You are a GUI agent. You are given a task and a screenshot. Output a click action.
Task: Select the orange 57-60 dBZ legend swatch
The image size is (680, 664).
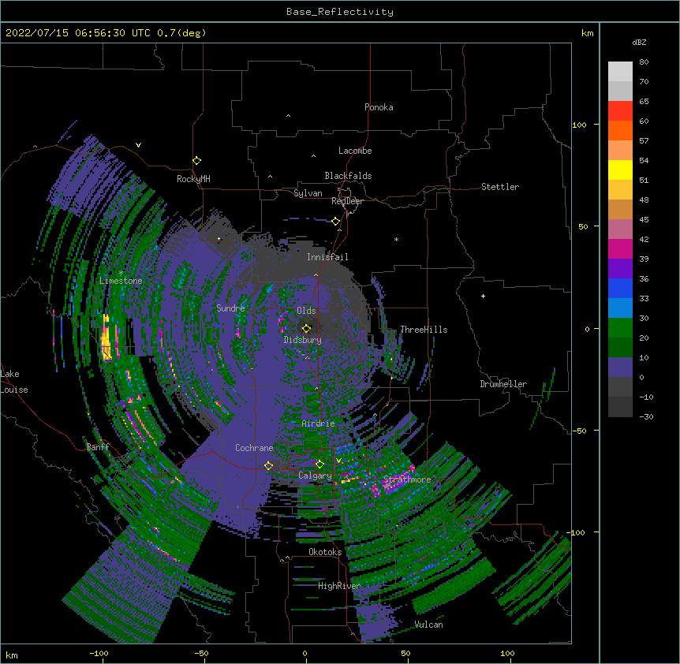(x=620, y=131)
